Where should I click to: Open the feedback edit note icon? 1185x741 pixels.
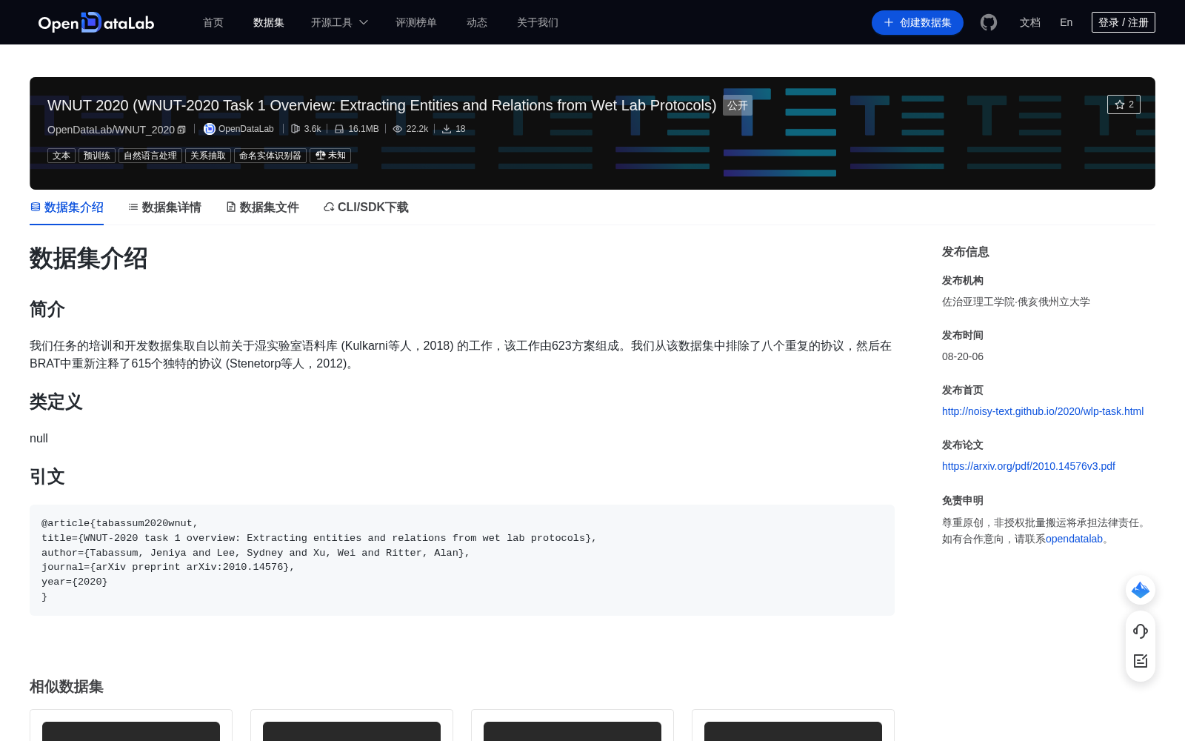(x=1141, y=661)
